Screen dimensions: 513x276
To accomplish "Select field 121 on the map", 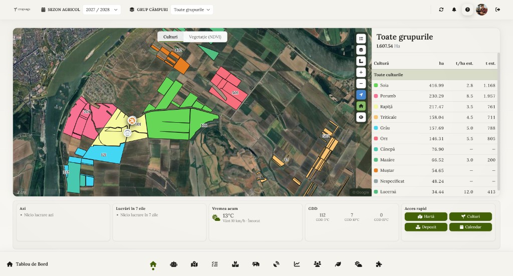I will click(105, 154).
